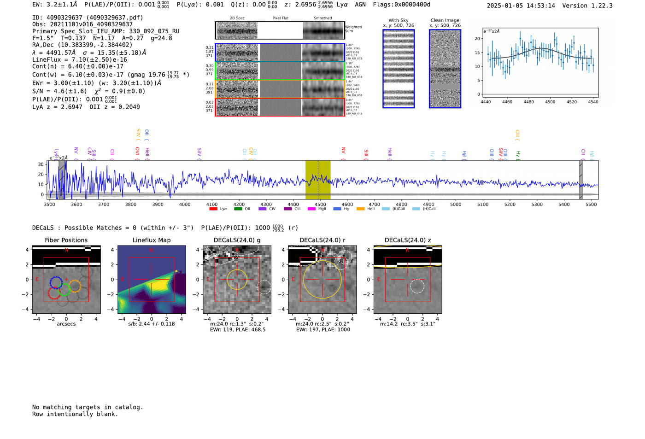The width and height of the screenshot is (645, 439).
Task: Click the 2025-01-05 timestamp
Action: (521, 6)
